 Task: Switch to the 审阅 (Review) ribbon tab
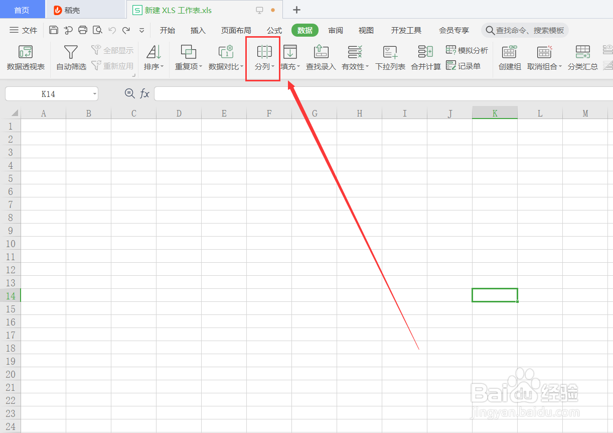[335, 30]
